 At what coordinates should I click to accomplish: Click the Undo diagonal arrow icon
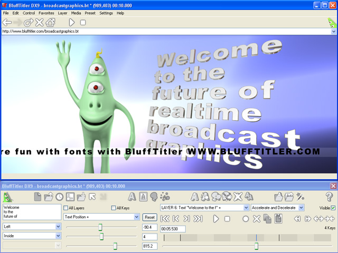92,197
